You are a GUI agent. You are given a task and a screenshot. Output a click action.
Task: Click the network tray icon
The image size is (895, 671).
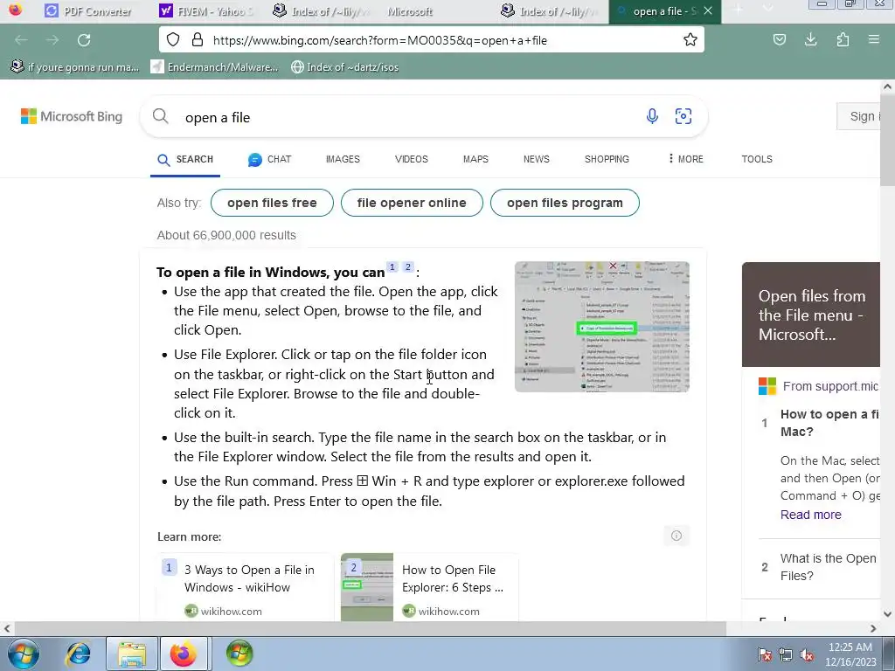786,654
